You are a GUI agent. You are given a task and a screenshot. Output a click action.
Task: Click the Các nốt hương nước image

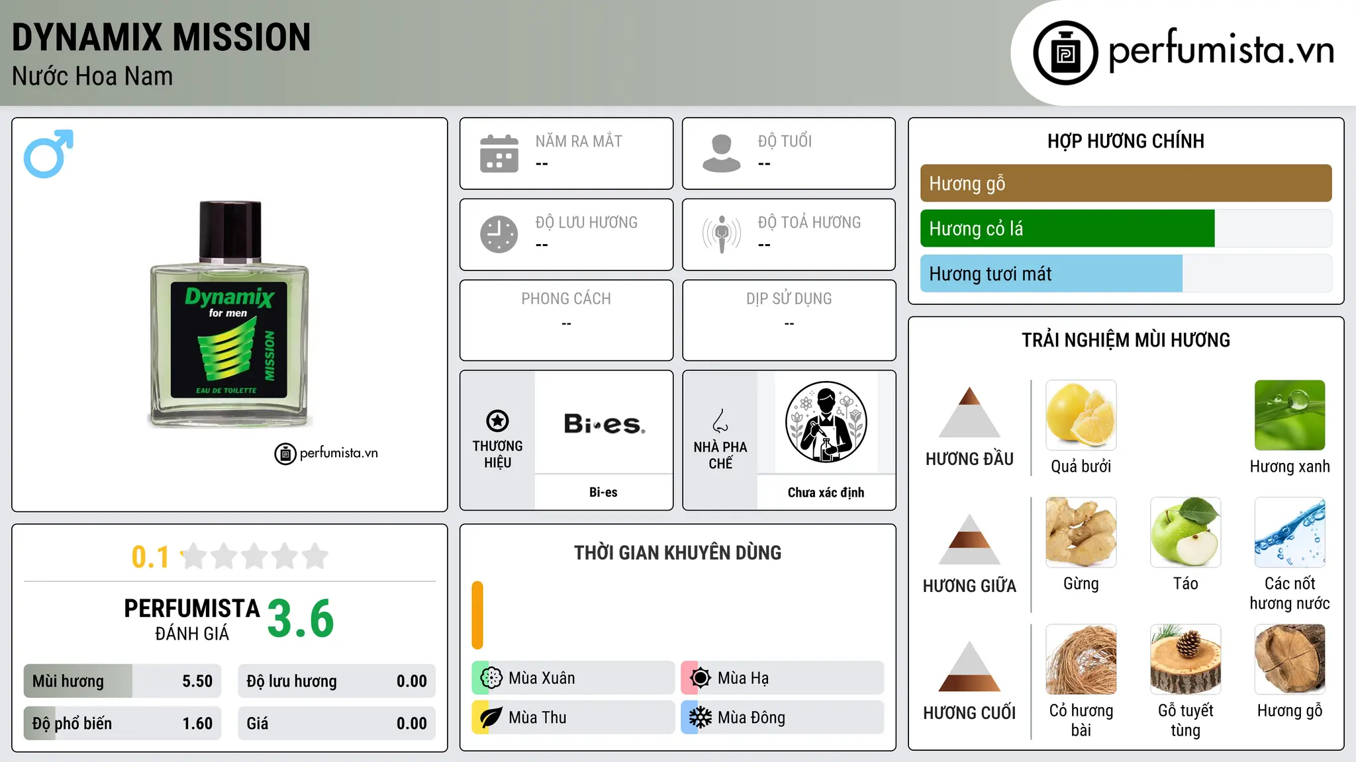coord(1290,532)
